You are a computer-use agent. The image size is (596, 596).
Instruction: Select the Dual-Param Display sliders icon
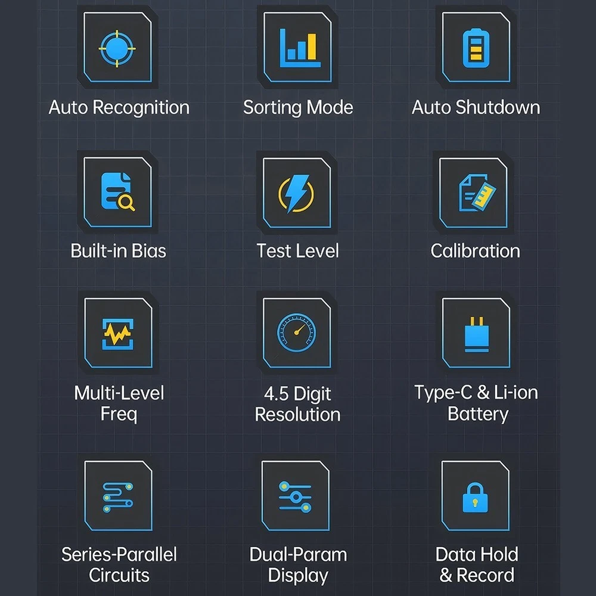point(296,496)
